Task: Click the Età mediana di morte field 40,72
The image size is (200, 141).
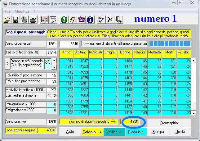Action: pyautogui.click(x=52, y=96)
